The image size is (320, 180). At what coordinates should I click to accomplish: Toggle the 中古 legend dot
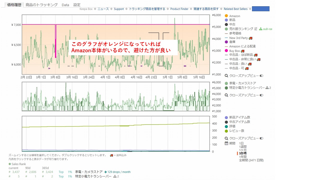click(x=226, y=24)
